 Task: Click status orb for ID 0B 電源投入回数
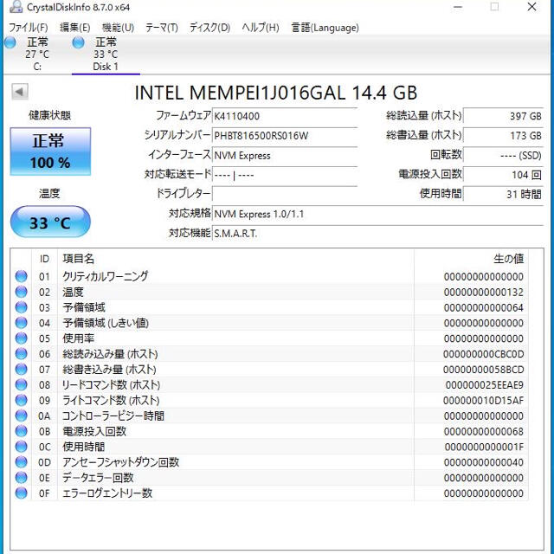(21, 431)
